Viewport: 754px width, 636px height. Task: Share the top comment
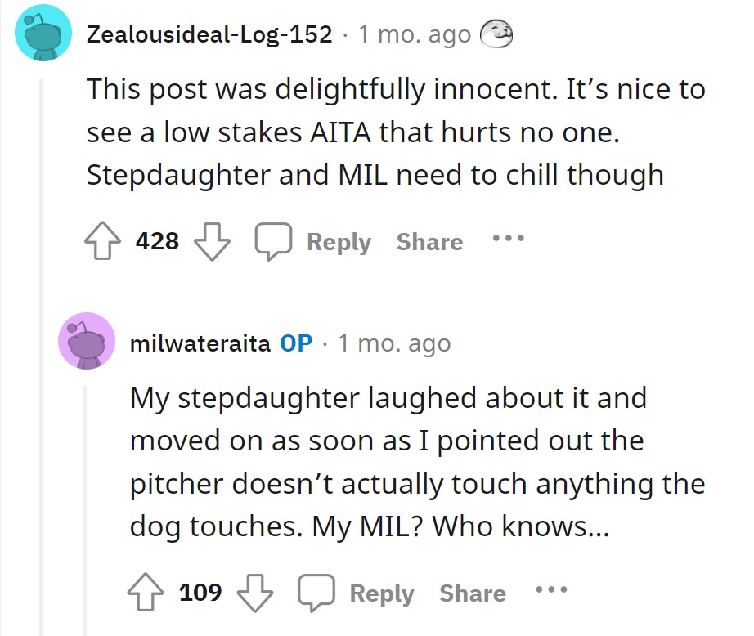coord(430,242)
